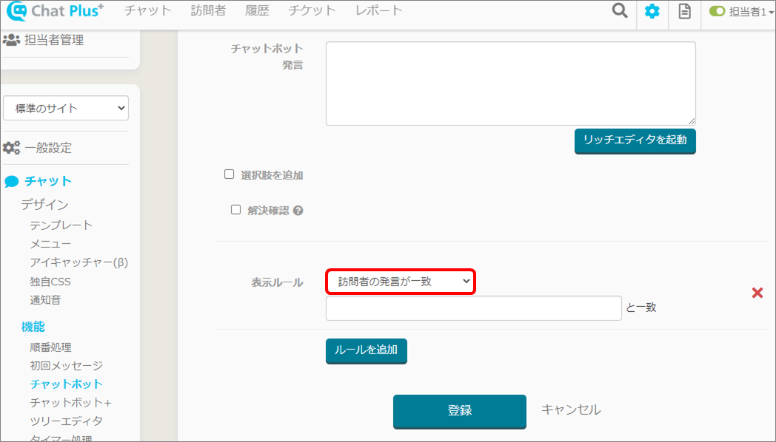776x442 pixels.
Task: Check the 解決確認 checkbox
Action: pos(236,210)
